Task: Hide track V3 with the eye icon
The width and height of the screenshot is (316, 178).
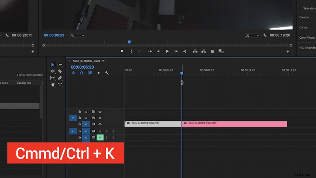Action: [100, 112]
